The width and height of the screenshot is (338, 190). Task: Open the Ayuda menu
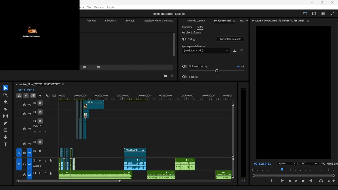(110, 7)
